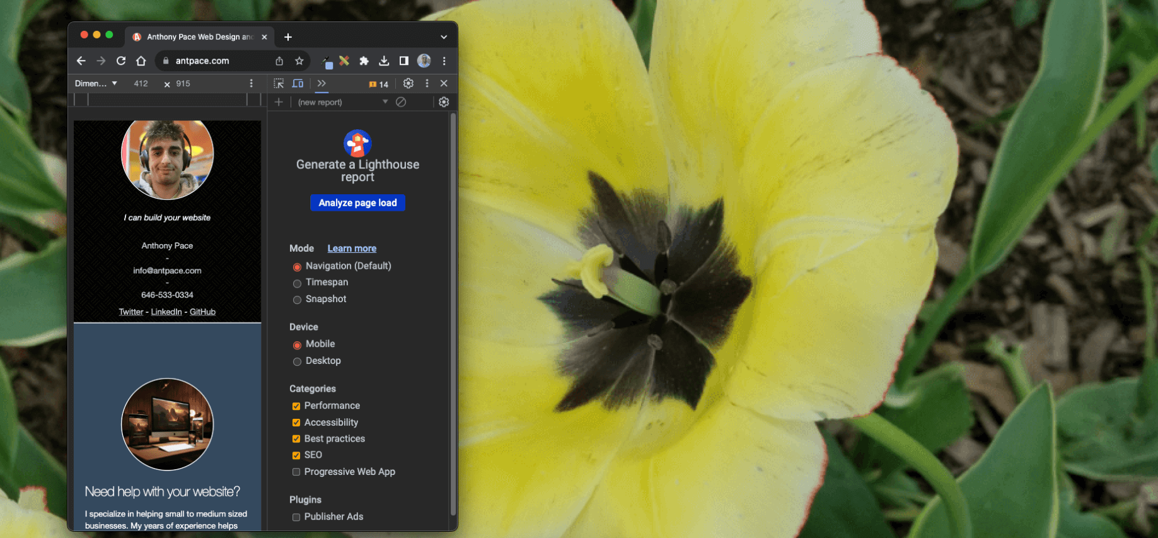Toggle the device toolbar icon

pos(298,83)
